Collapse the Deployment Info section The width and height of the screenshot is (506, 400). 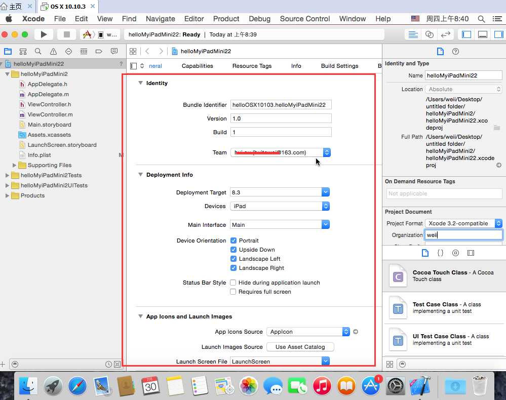(x=140, y=175)
